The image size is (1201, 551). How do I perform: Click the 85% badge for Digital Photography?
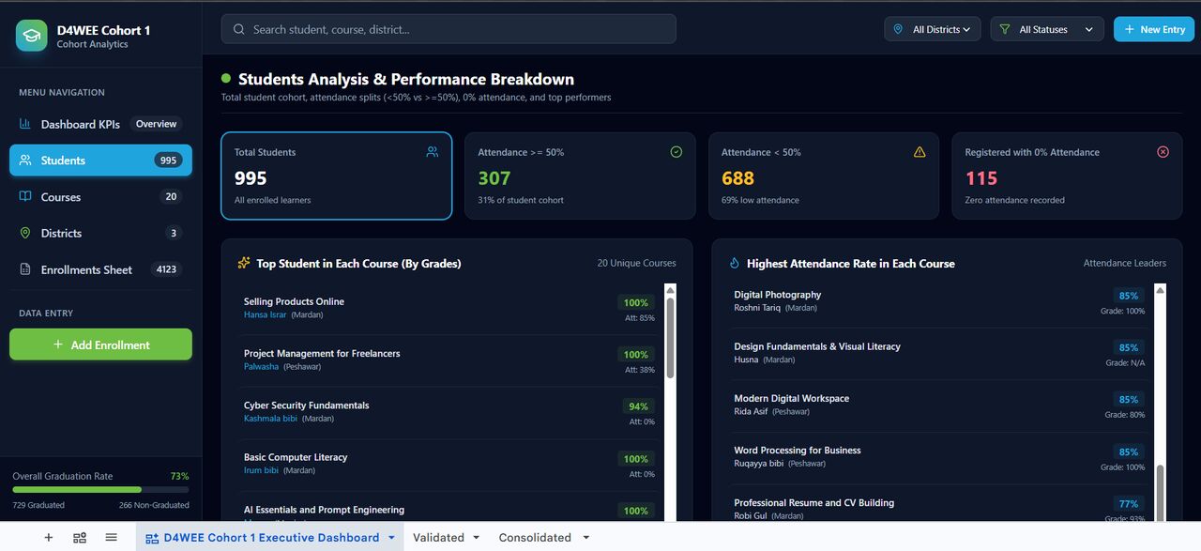(1128, 296)
